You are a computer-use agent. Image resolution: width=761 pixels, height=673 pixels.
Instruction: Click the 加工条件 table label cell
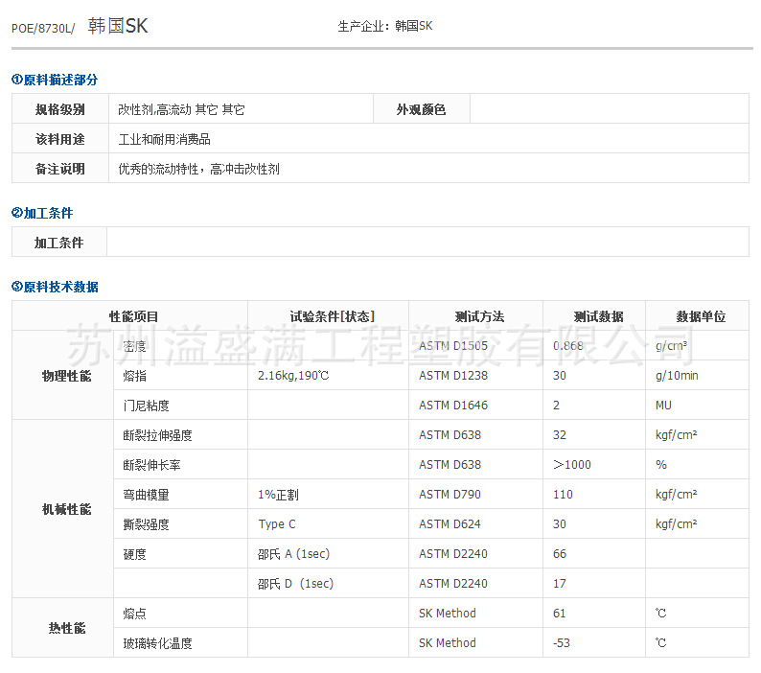(x=59, y=243)
